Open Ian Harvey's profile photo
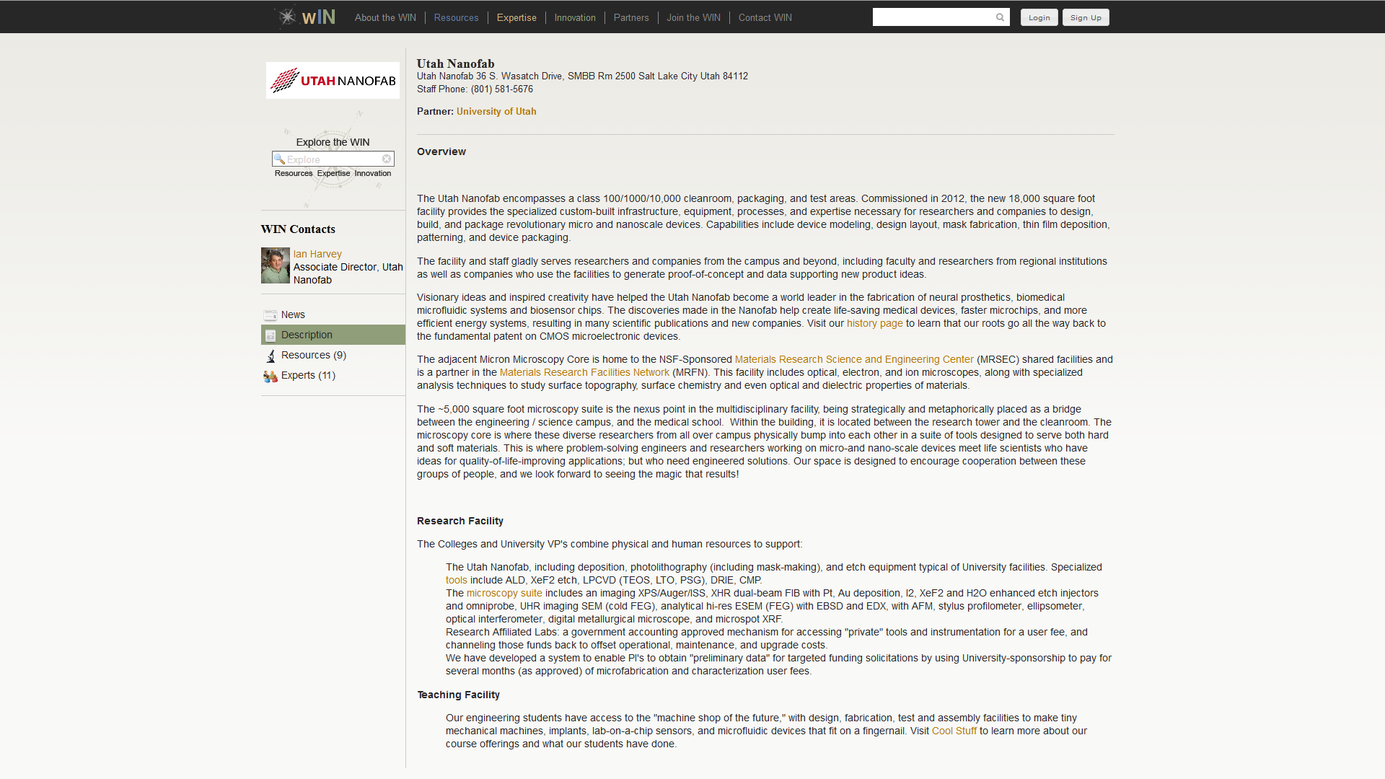 click(275, 265)
